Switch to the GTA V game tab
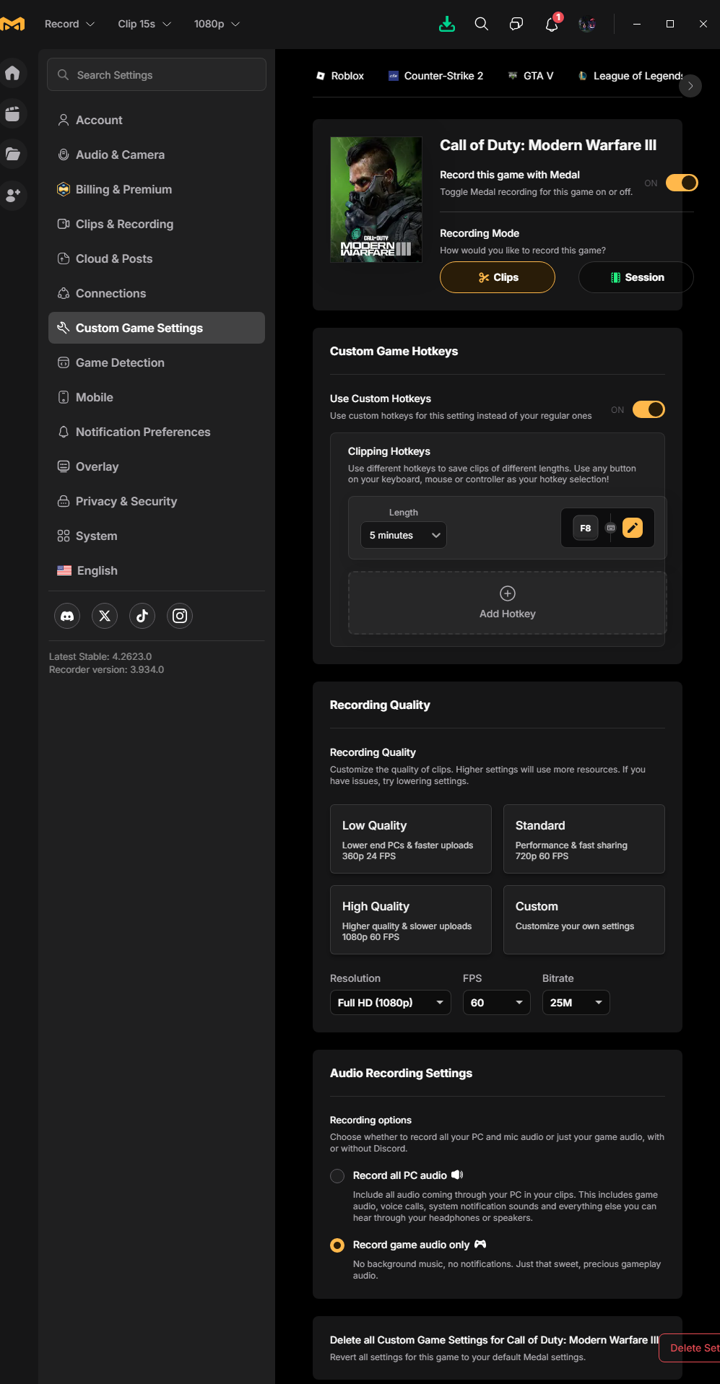Image resolution: width=720 pixels, height=1384 pixels. click(531, 76)
